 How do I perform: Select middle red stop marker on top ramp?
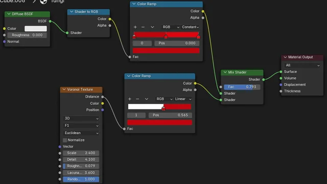166,36
